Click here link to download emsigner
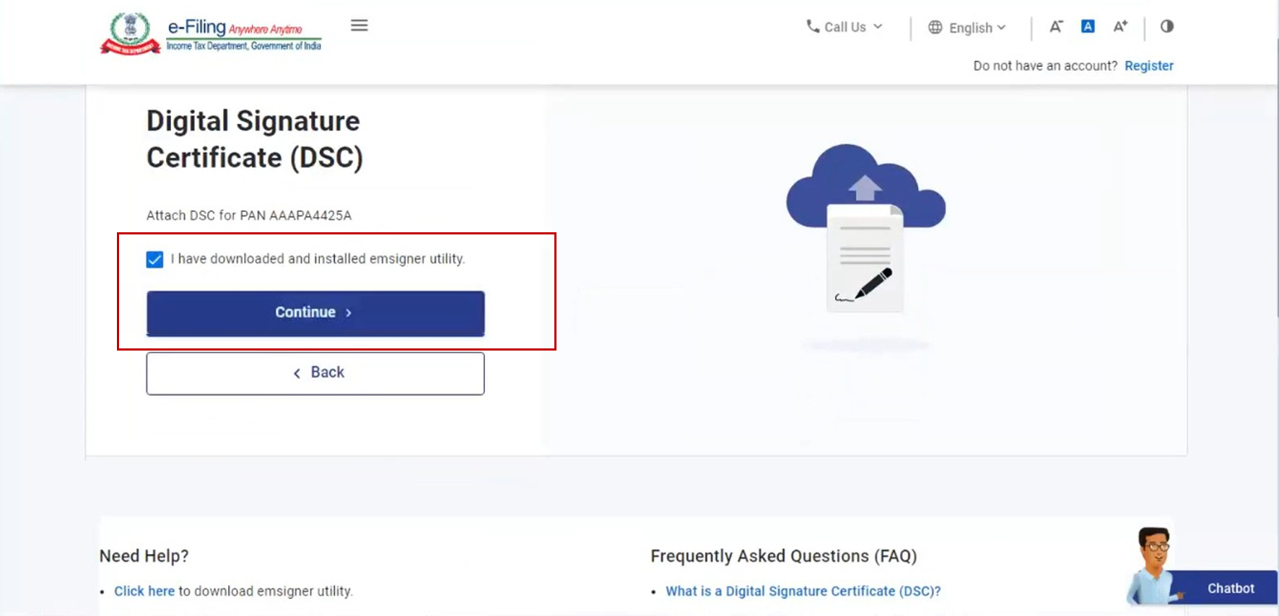The width and height of the screenshot is (1279, 616). coord(144,591)
